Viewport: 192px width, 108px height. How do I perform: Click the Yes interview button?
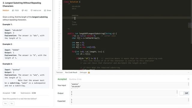[5, 103]
